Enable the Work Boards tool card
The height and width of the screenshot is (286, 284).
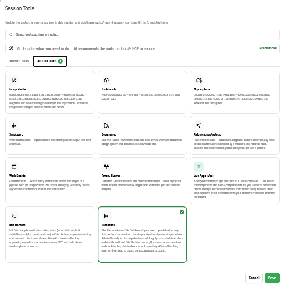50,180
